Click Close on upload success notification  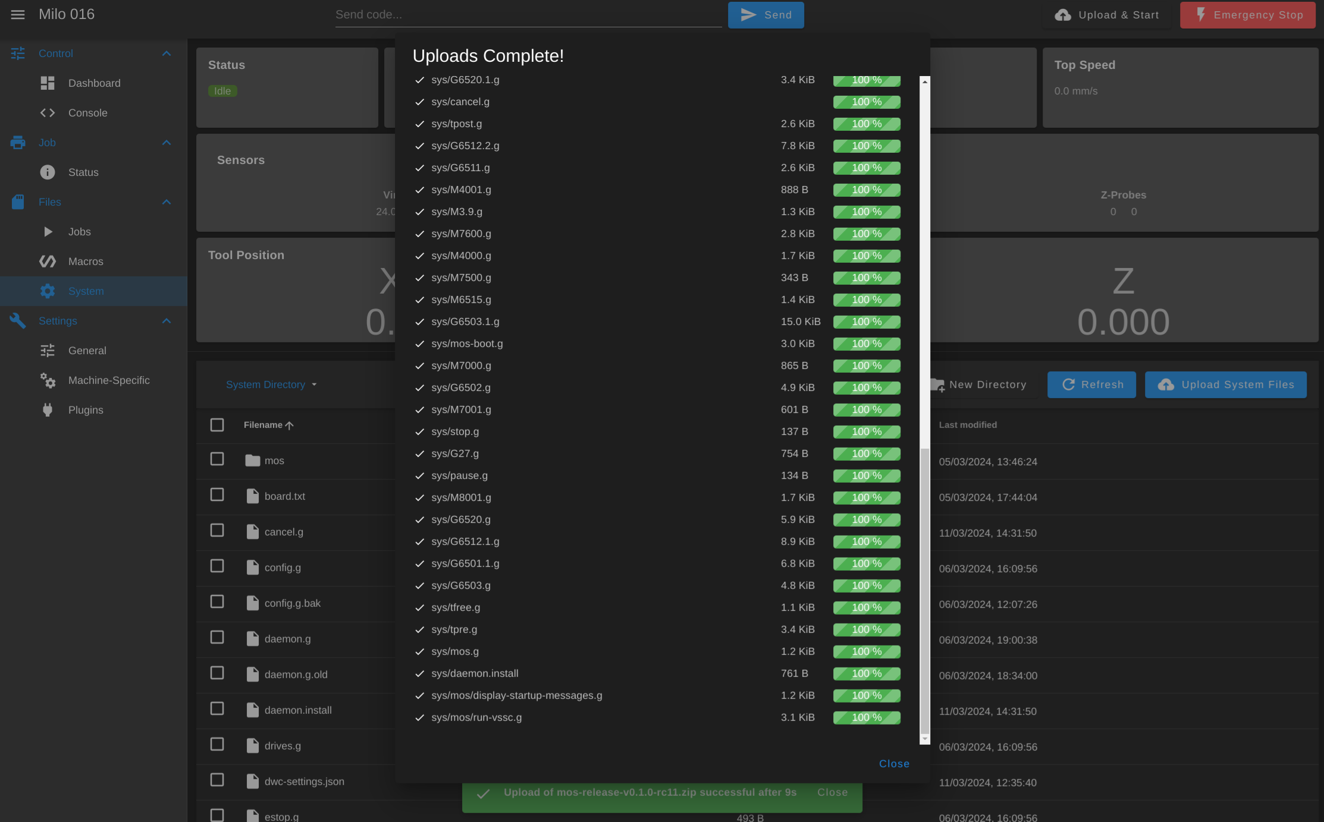[833, 793]
